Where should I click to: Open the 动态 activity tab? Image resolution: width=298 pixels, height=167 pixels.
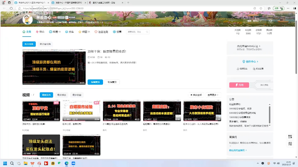pyautogui.click(x=40, y=32)
